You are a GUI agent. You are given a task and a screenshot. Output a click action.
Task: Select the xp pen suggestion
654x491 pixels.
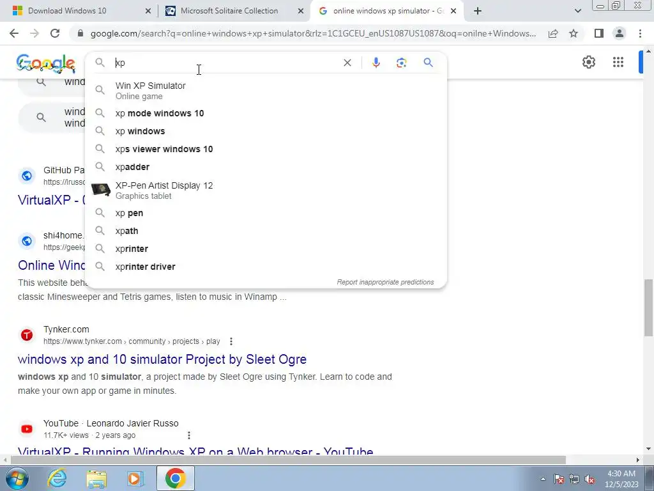[266, 213]
